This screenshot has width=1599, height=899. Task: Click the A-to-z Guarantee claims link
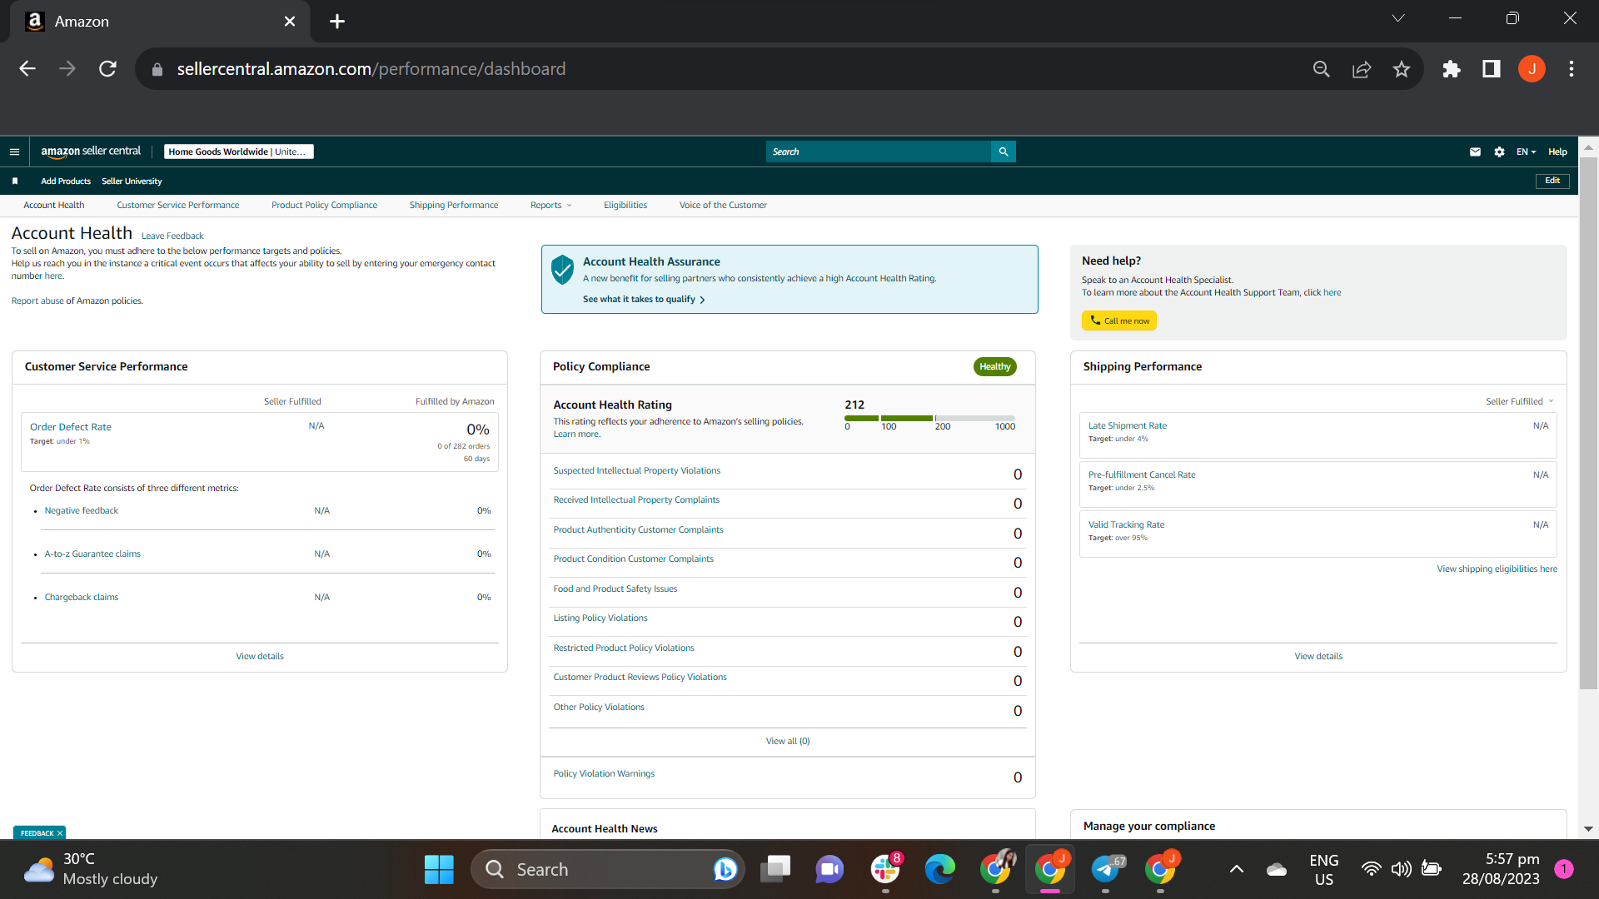point(92,554)
